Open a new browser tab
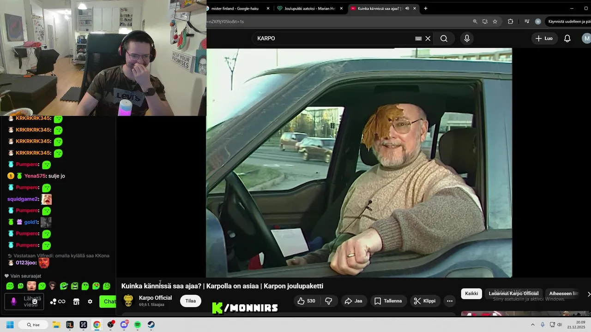Screen dimensions: 591x332 click(425, 8)
